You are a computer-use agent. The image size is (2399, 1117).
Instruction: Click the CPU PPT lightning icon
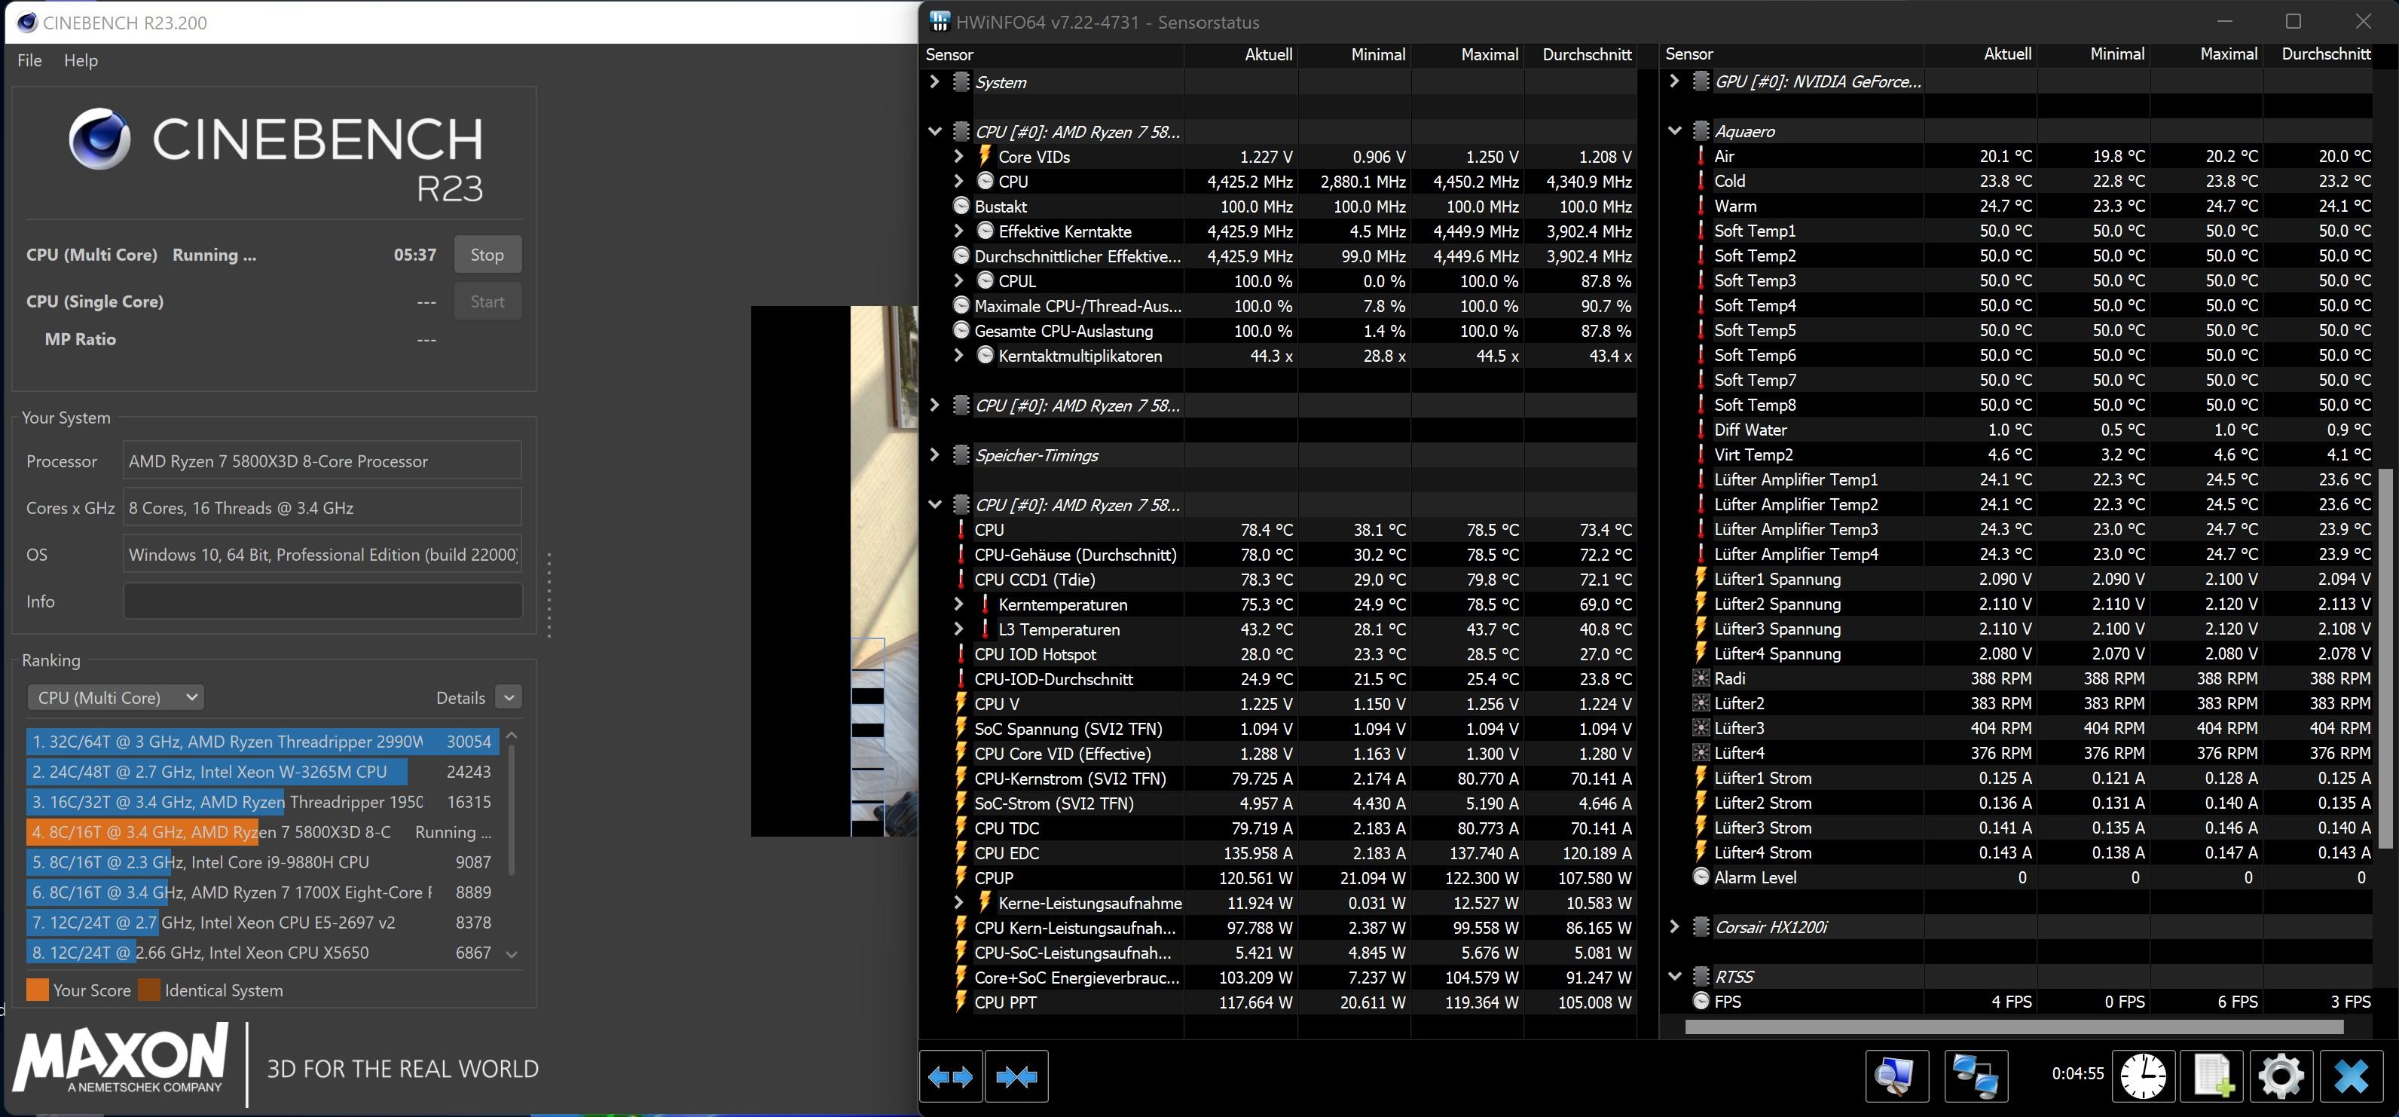tap(961, 1002)
